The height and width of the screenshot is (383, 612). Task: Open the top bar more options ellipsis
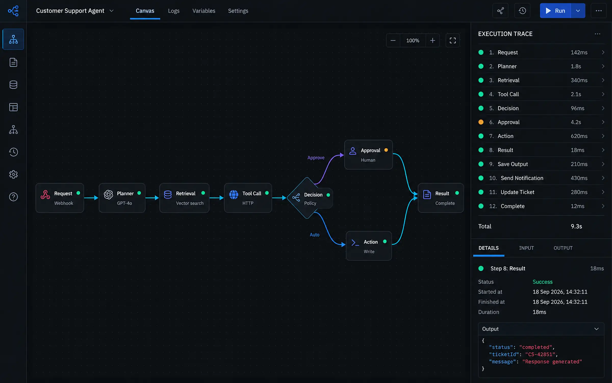pos(599,11)
